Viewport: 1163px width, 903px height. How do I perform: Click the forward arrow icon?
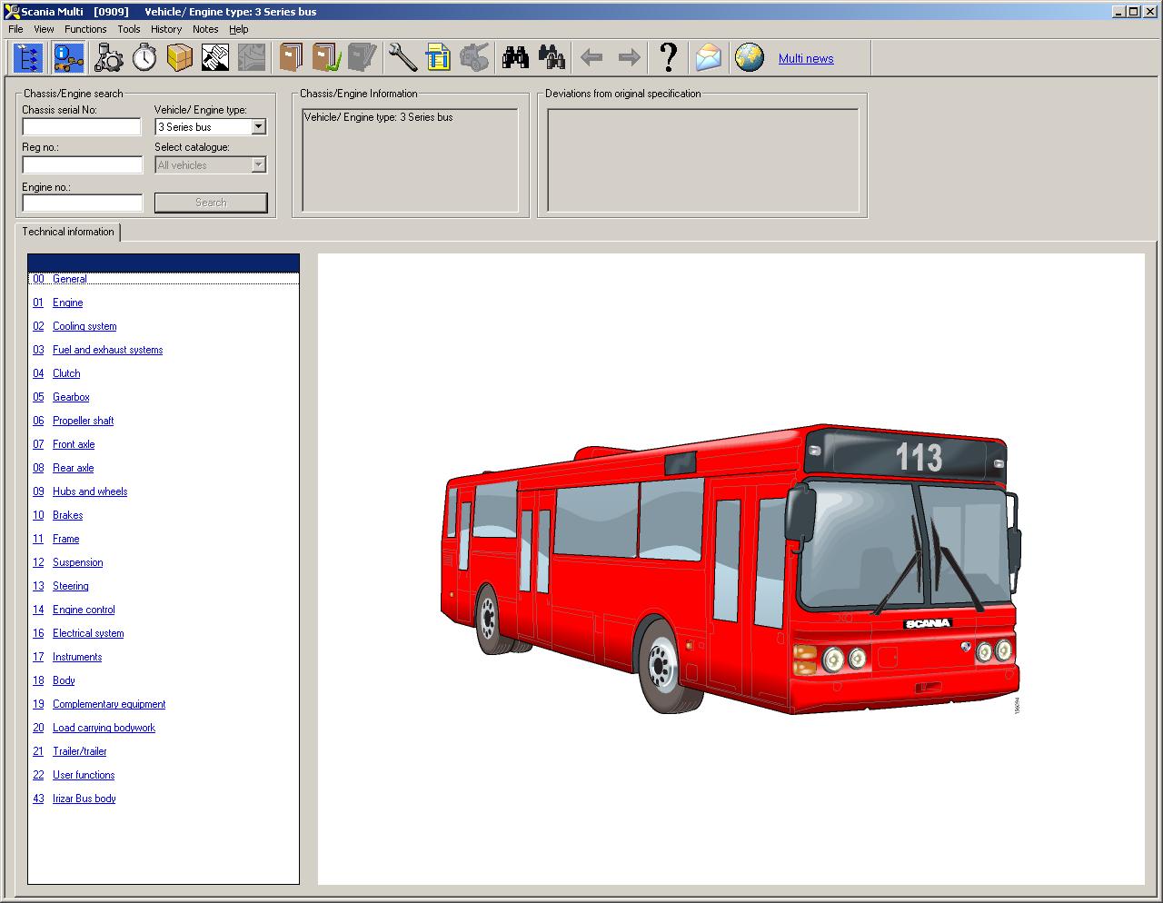pyautogui.click(x=629, y=58)
